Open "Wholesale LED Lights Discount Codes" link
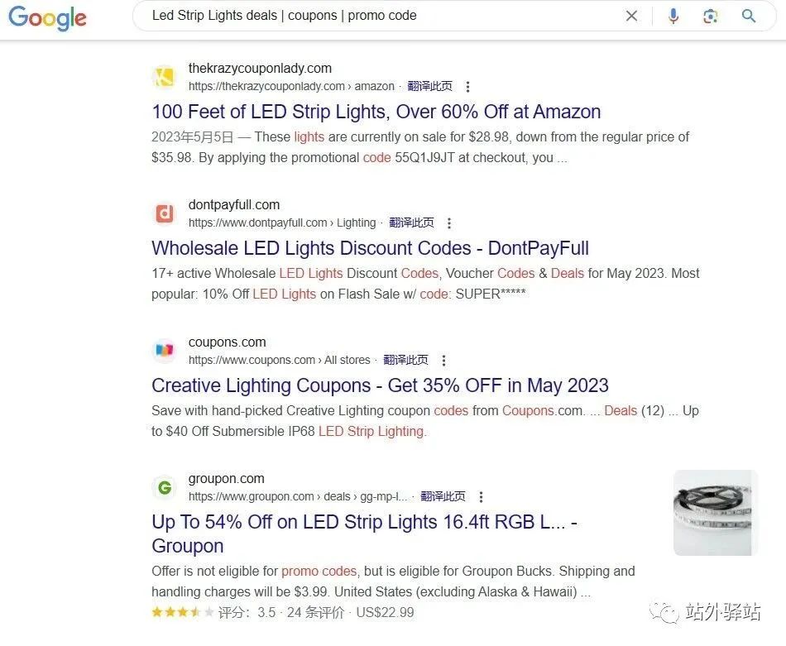Viewport: 786px width, 646px height. [x=370, y=248]
